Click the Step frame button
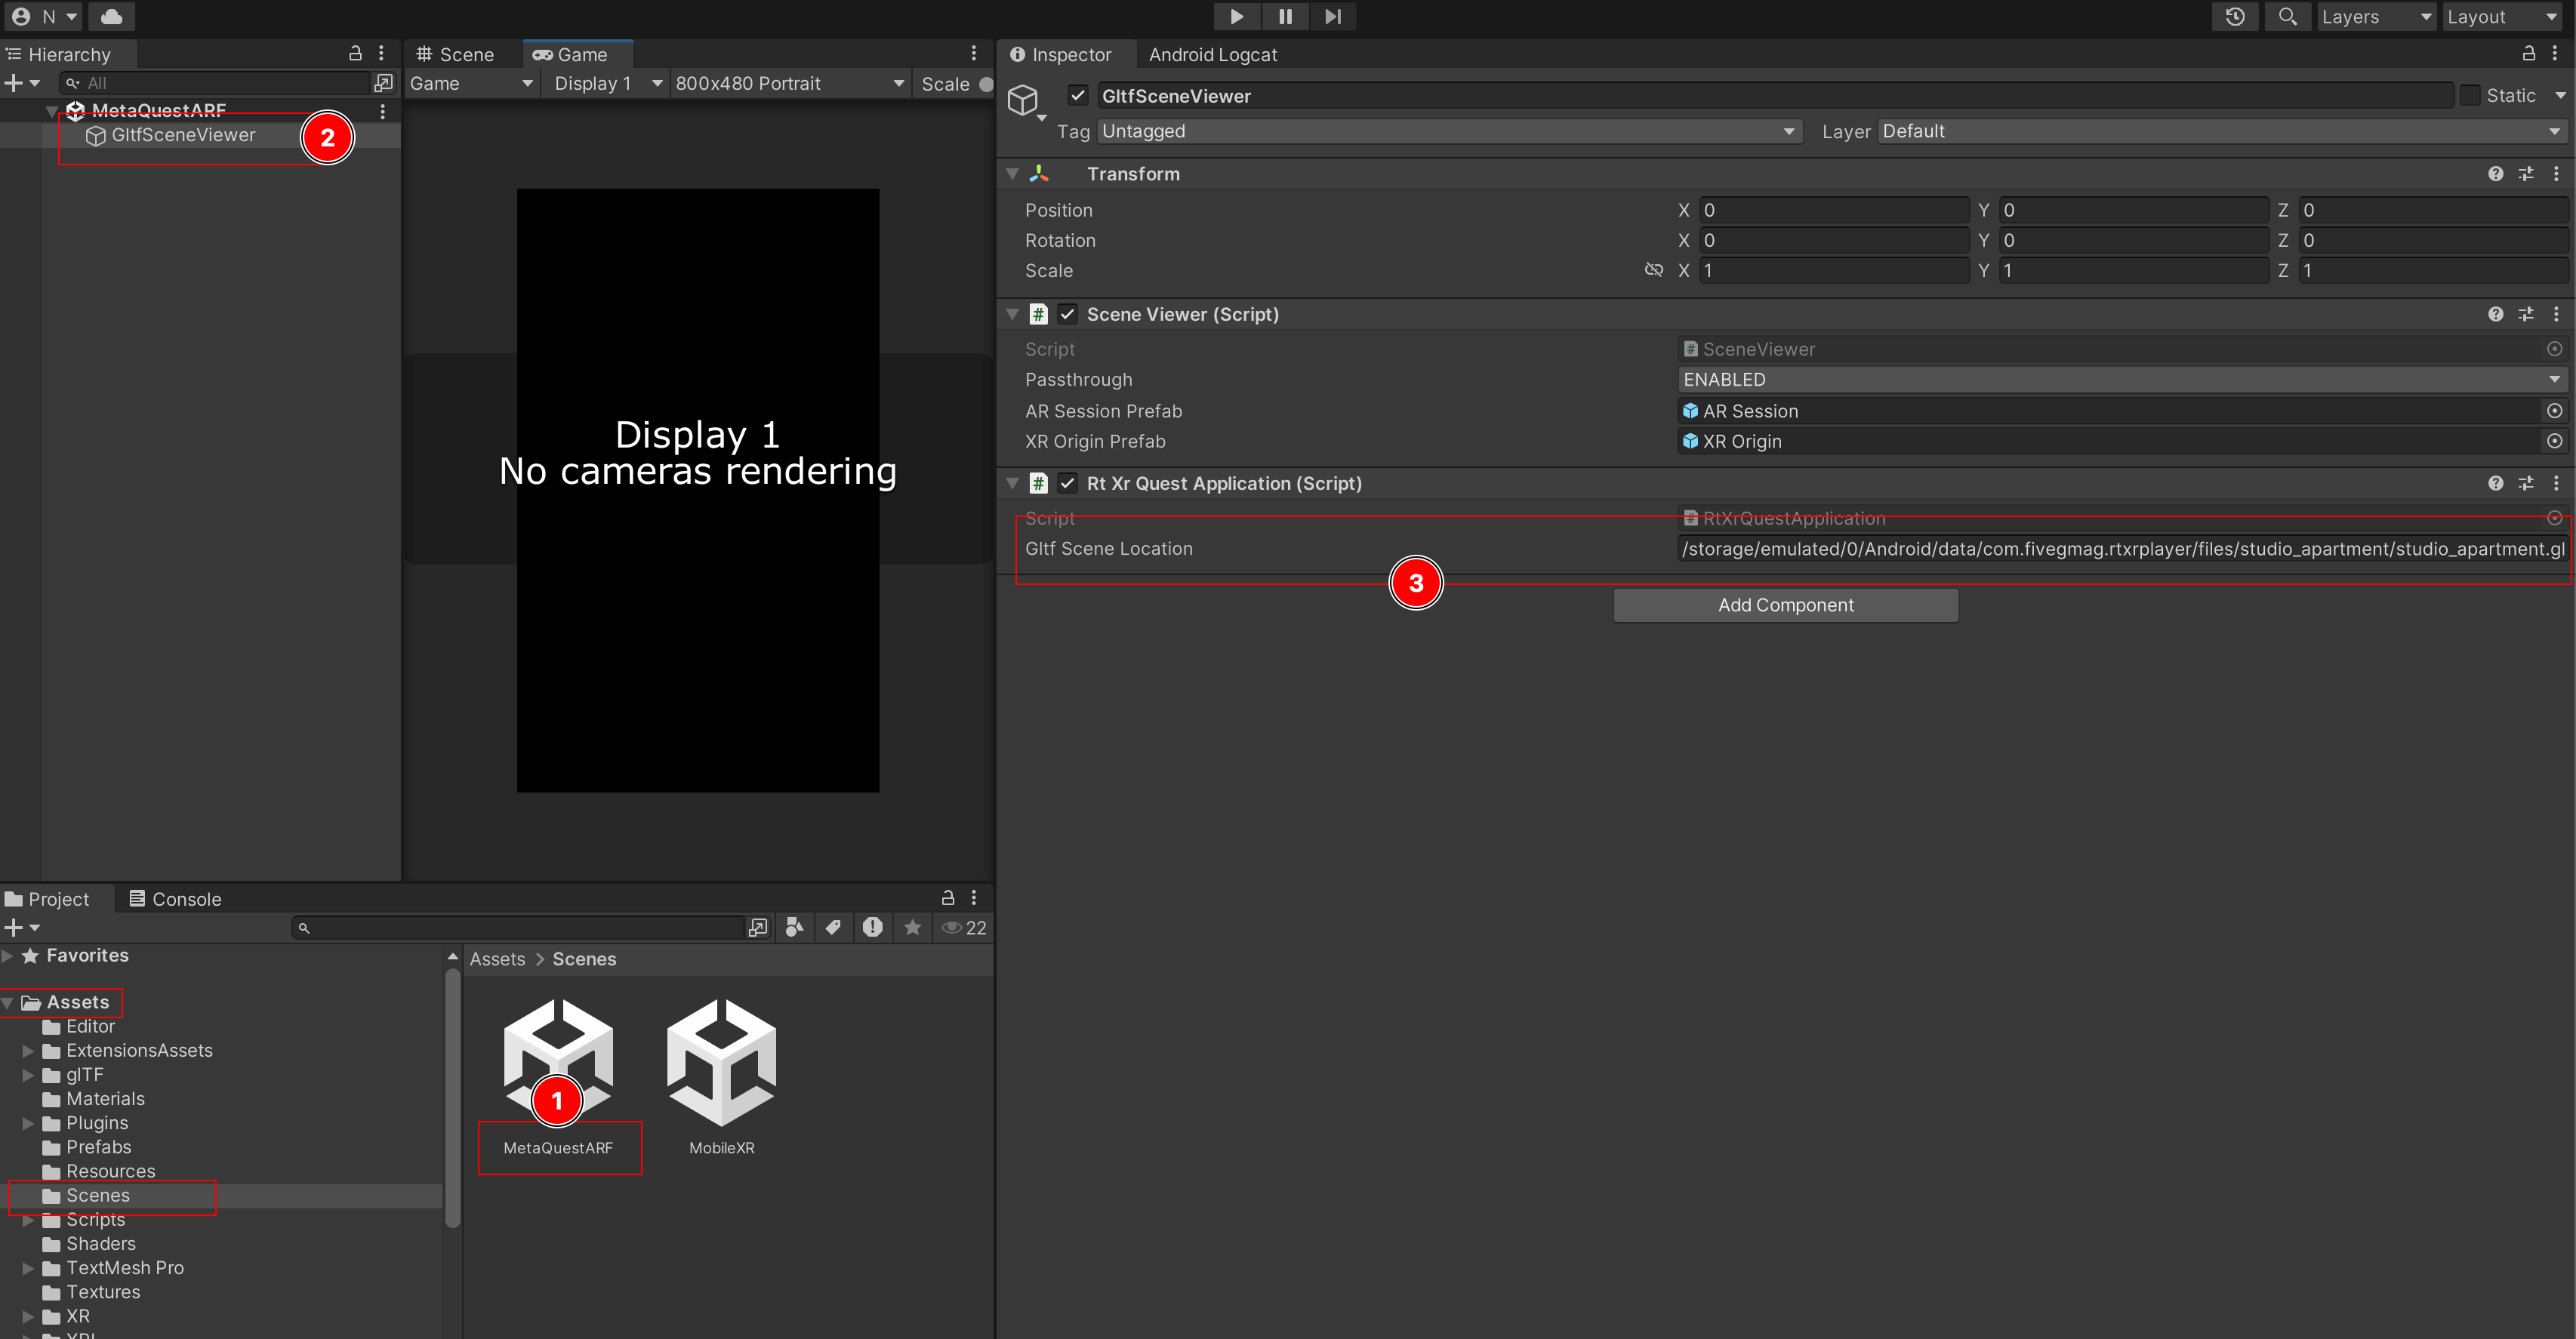The image size is (2576, 1339). point(1333,16)
